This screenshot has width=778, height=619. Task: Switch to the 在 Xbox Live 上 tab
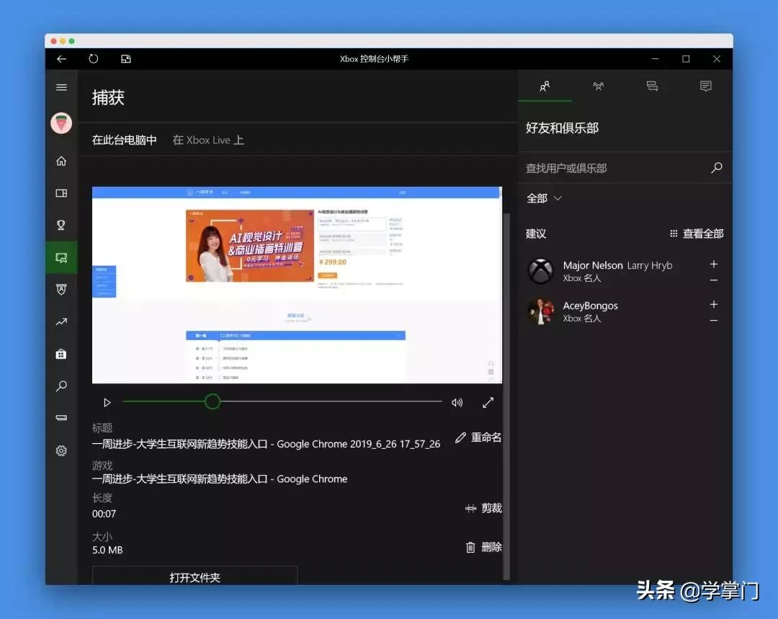pos(208,140)
